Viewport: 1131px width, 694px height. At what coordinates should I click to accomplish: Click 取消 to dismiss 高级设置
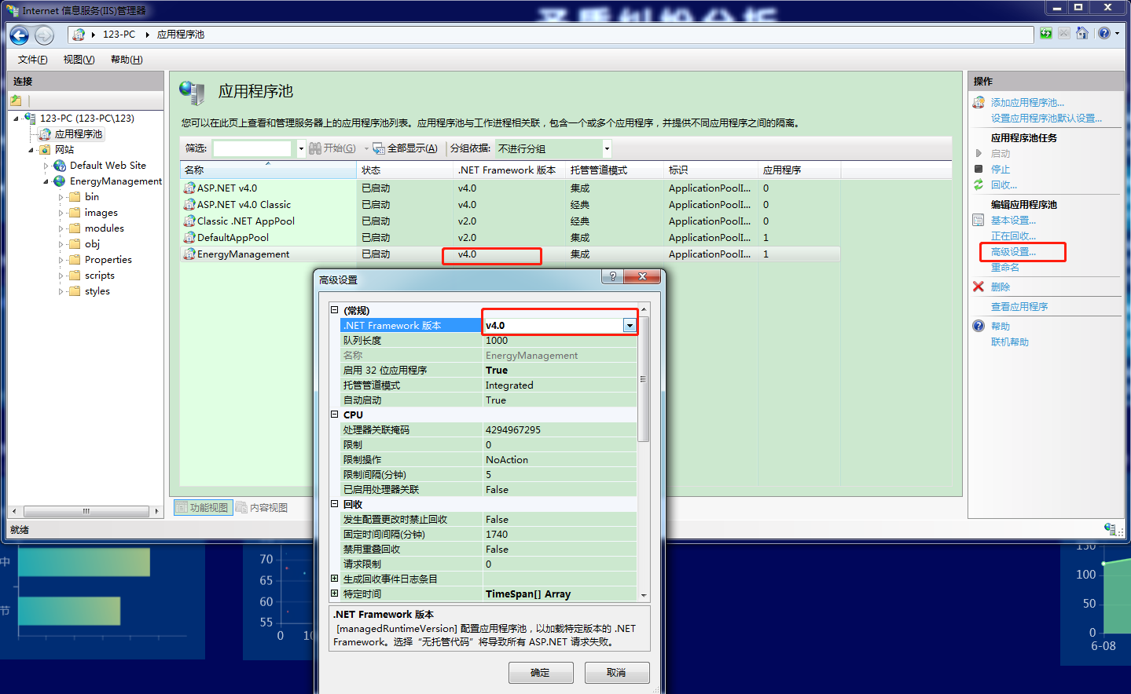click(x=616, y=673)
